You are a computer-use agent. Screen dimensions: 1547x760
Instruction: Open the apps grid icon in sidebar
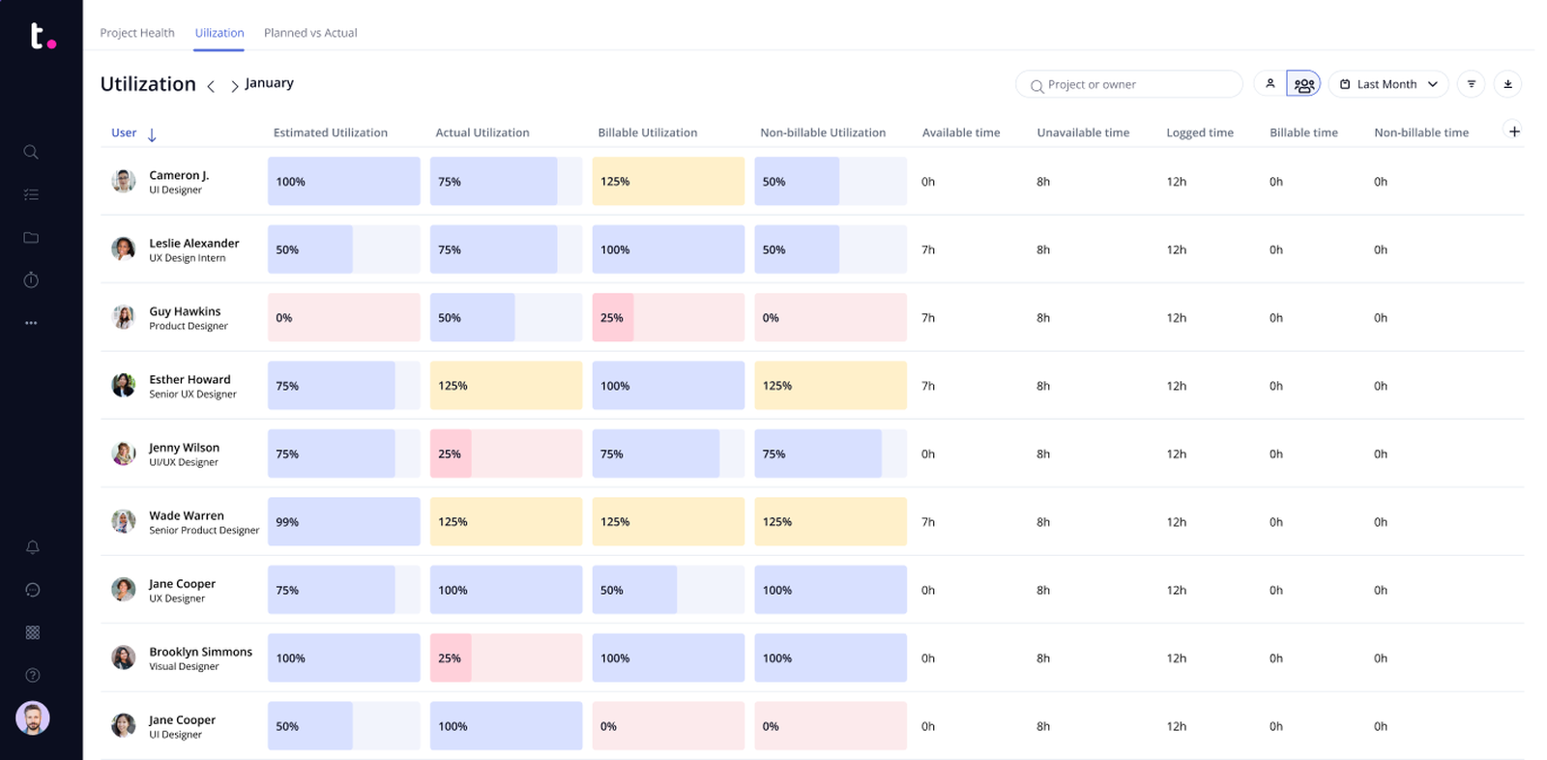(x=32, y=632)
